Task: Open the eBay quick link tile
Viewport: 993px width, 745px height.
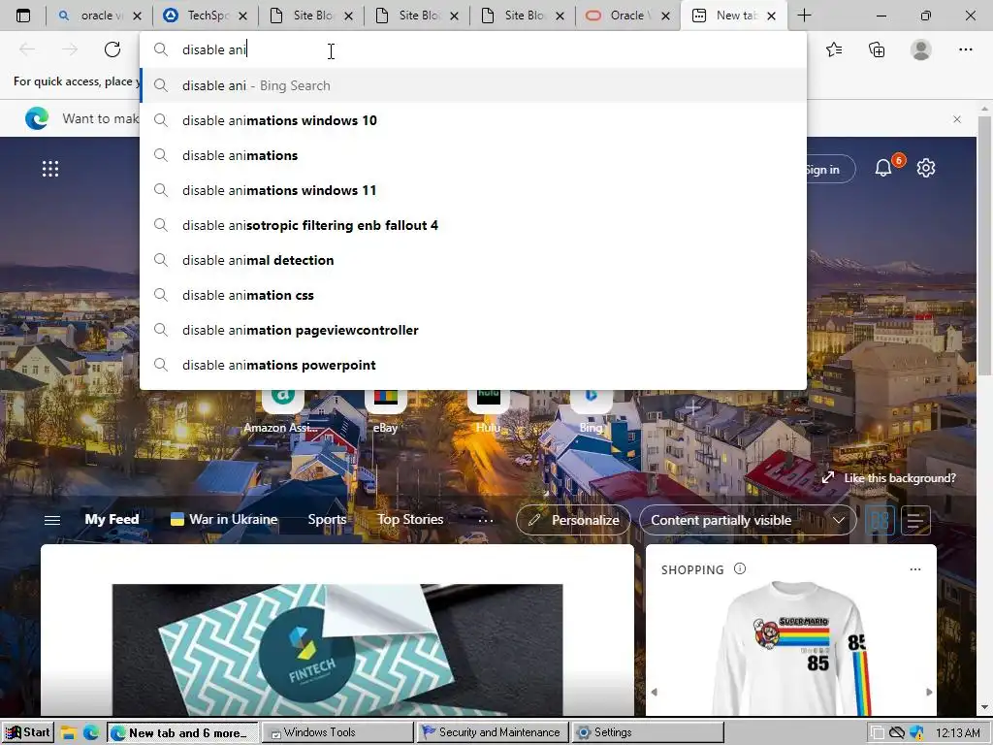Action: (x=385, y=410)
